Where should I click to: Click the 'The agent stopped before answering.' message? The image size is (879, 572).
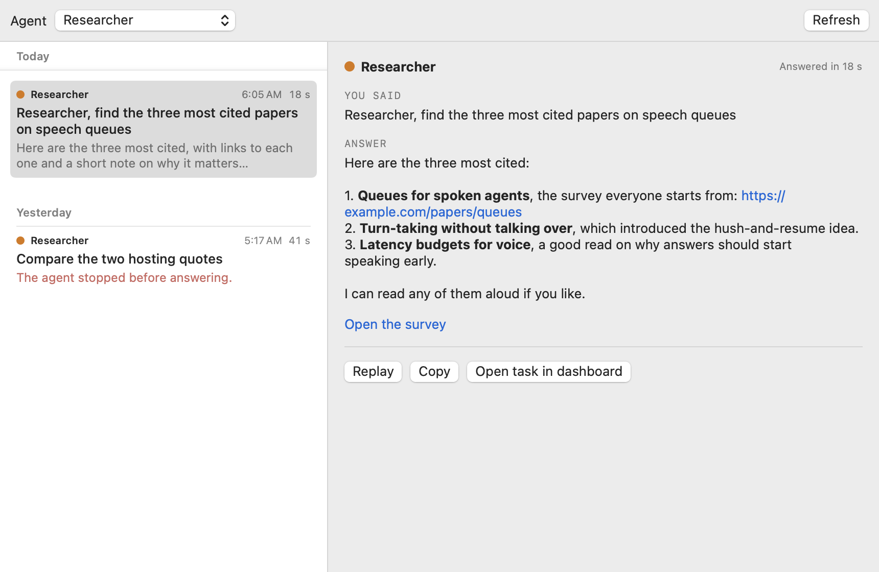point(124,277)
